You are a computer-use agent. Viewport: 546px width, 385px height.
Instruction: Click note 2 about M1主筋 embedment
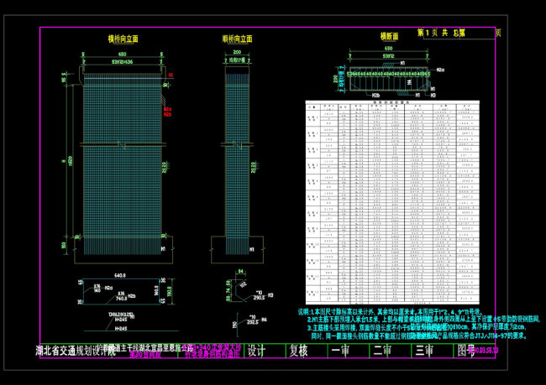tap(423, 320)
